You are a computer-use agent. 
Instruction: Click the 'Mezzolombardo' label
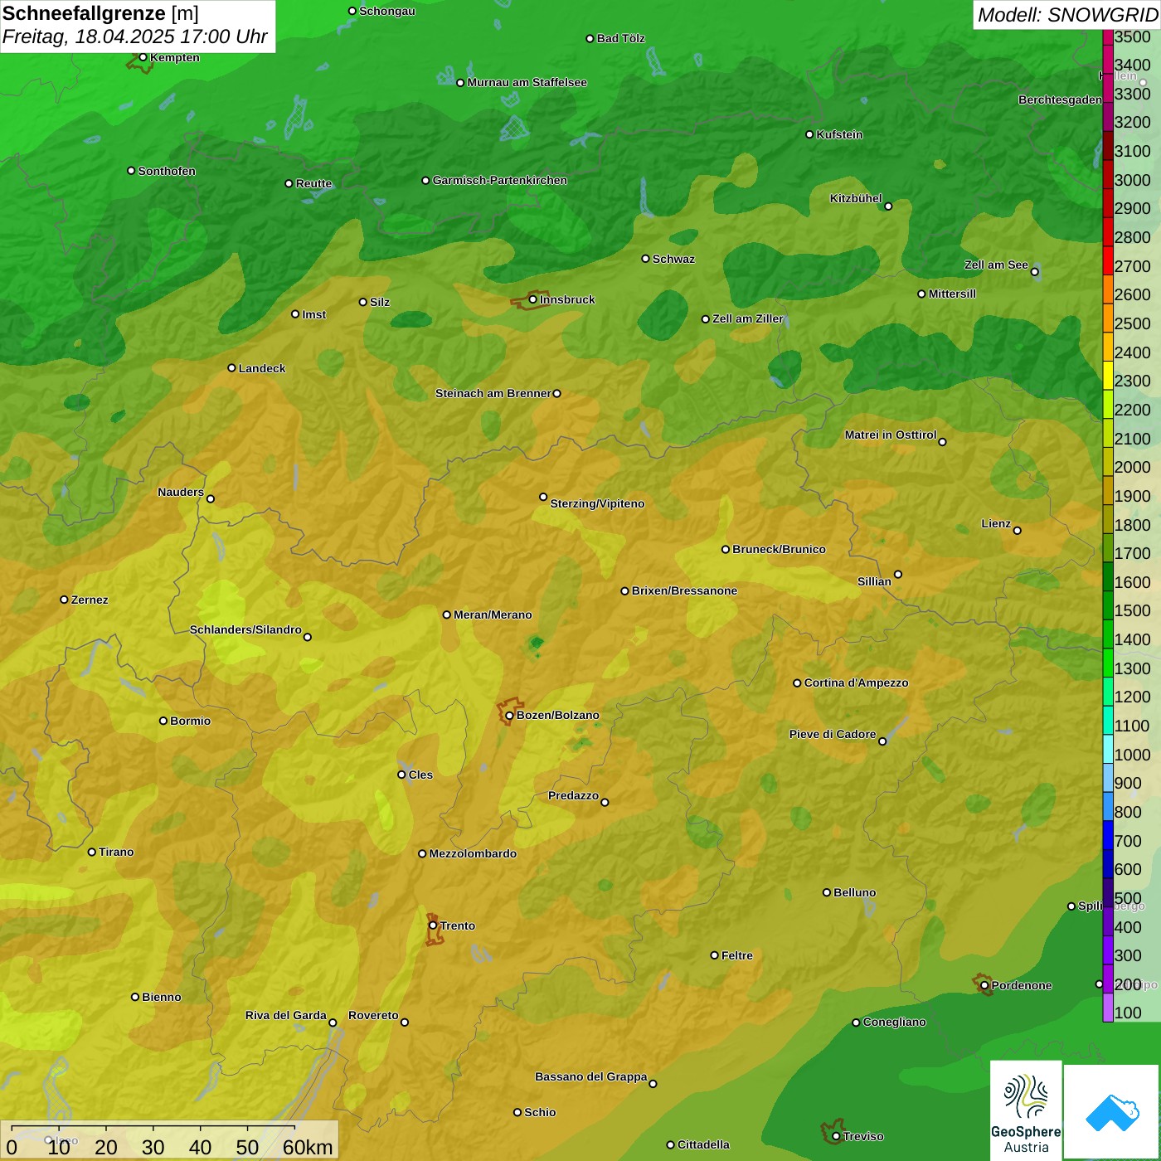[x=473, y=853]
